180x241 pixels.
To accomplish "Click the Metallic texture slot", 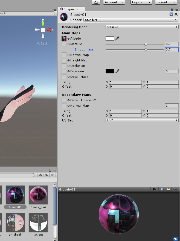I will click(x=64, y=44).
